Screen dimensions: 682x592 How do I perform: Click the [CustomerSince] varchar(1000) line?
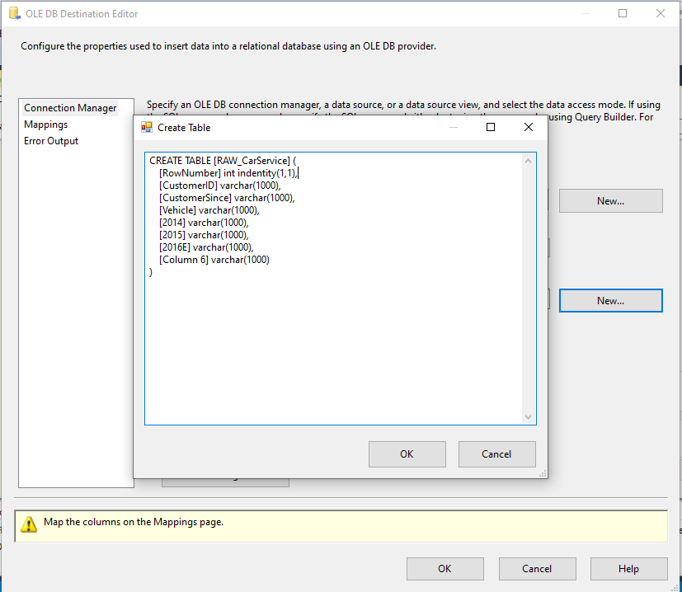227,198
